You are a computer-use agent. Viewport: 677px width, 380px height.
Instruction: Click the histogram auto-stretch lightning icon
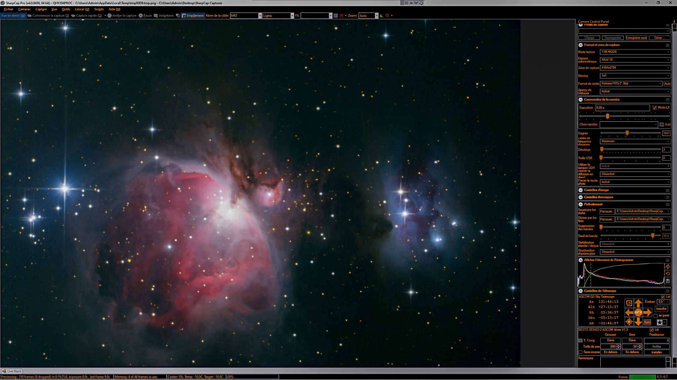point(668,267)
